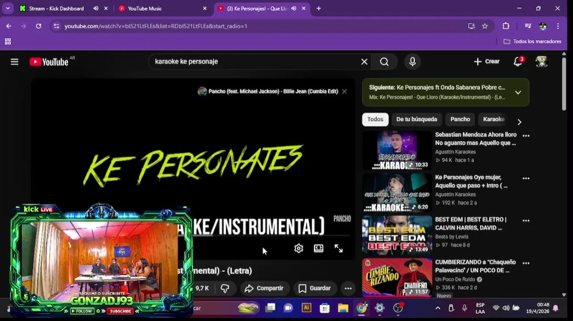The width and height of the screenshot is (573, 321).
Task: Open install/cast icon in address bar
Action: click(471, 26)
